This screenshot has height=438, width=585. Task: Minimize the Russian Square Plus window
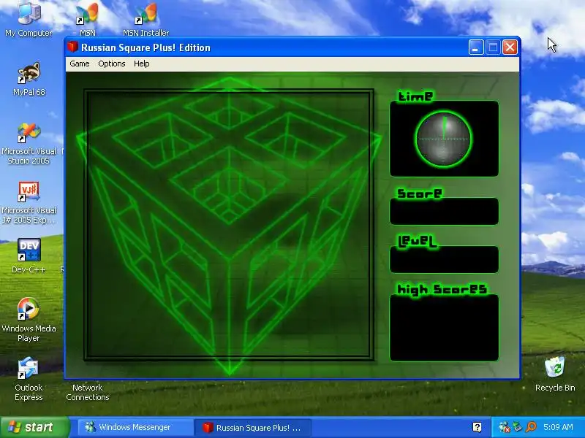click(x=476, y=47)
